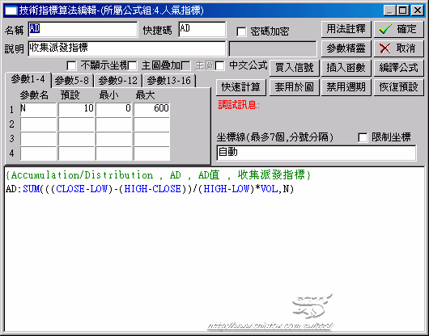Click the 確定 button with green checkmark

pos(398,29)
